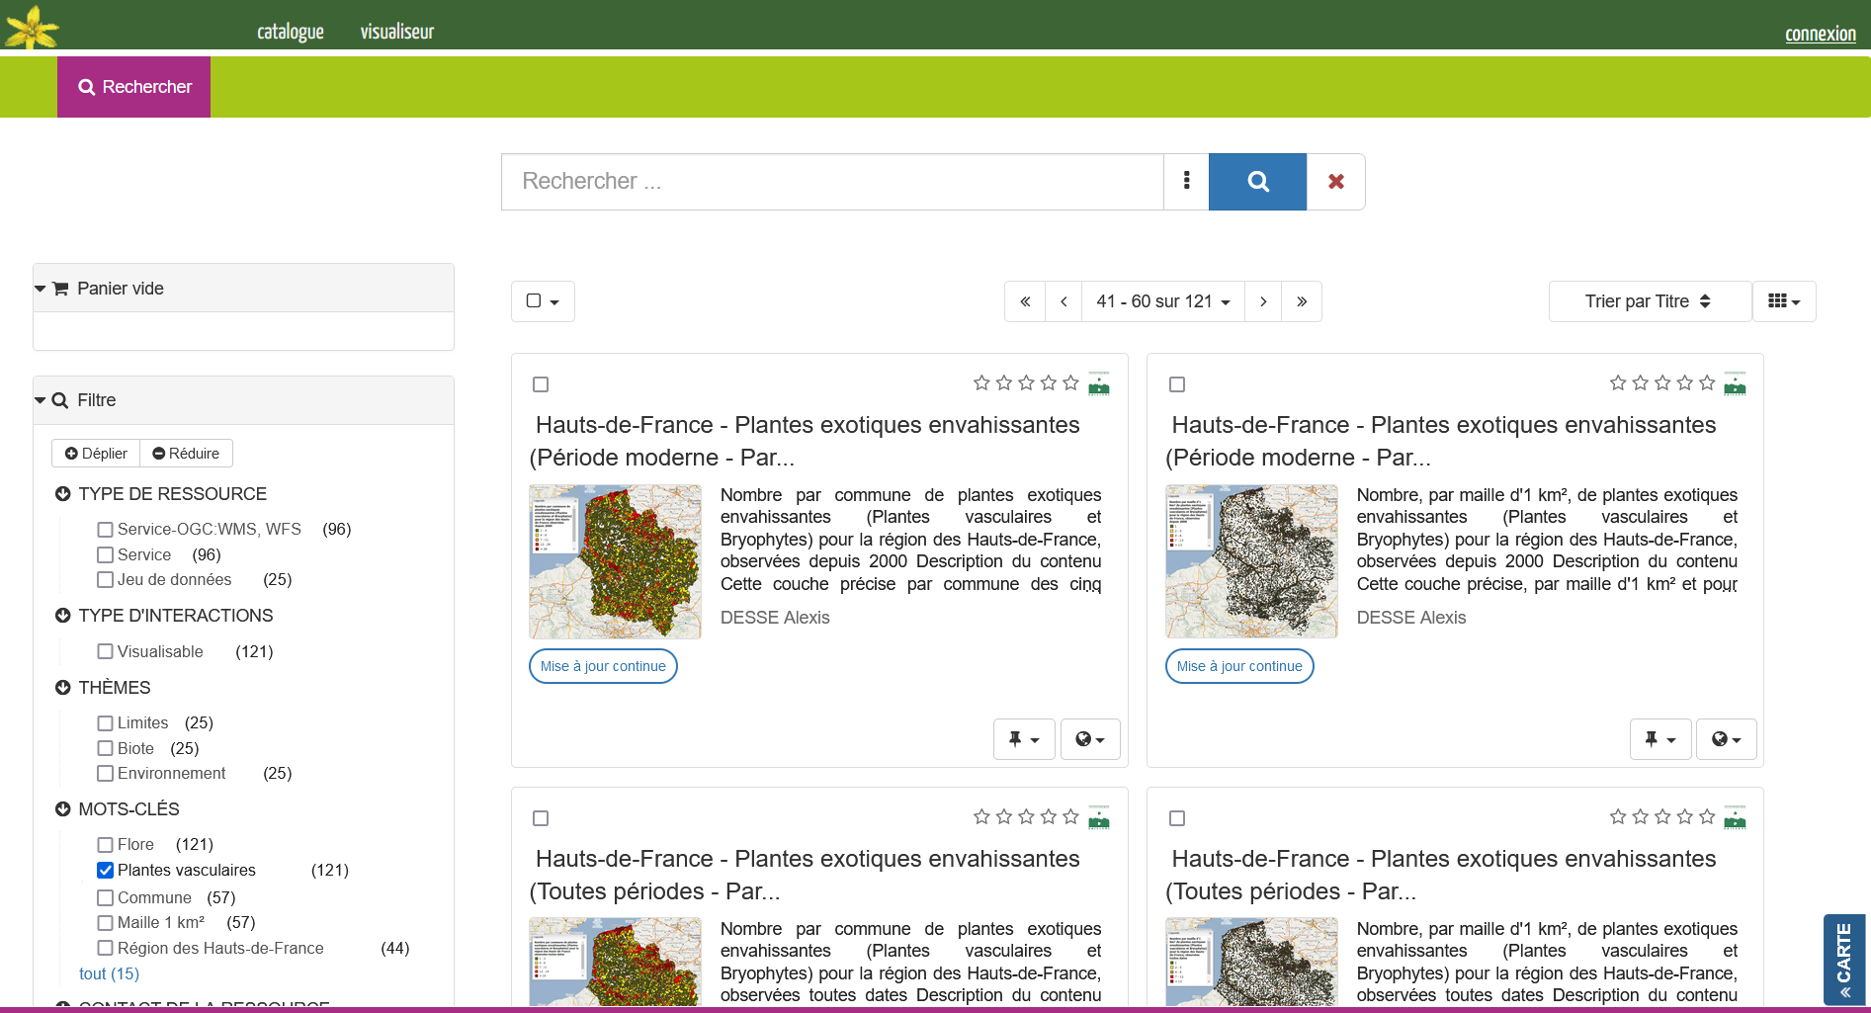The image size is (1871, 1013).
Task: Open the select-all dropdown above results
Action: (x=542, y=300)
